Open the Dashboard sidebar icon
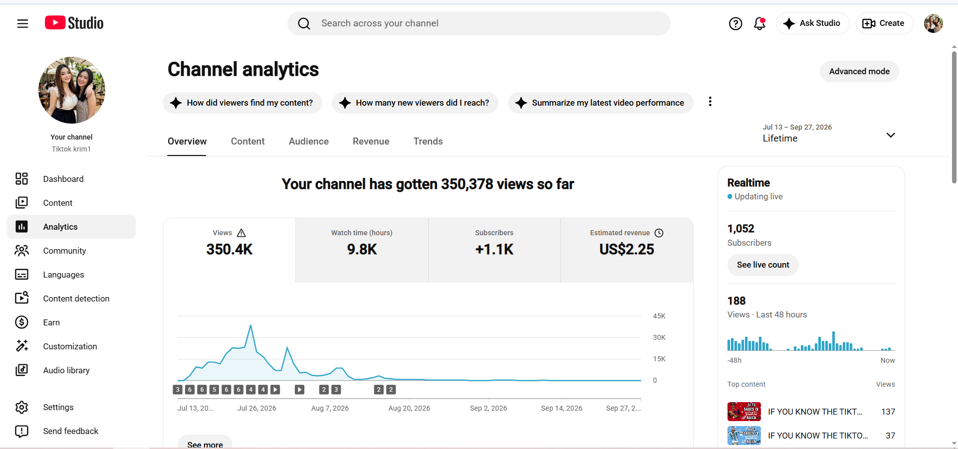This screenshot has height=449, width=958. (21, 179)
